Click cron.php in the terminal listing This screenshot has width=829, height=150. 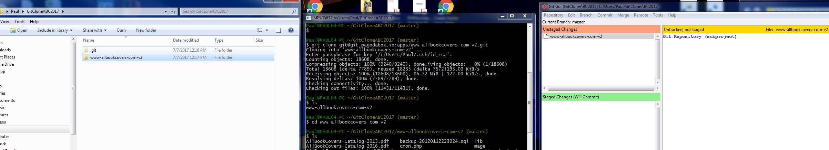[x=411, y=146]
